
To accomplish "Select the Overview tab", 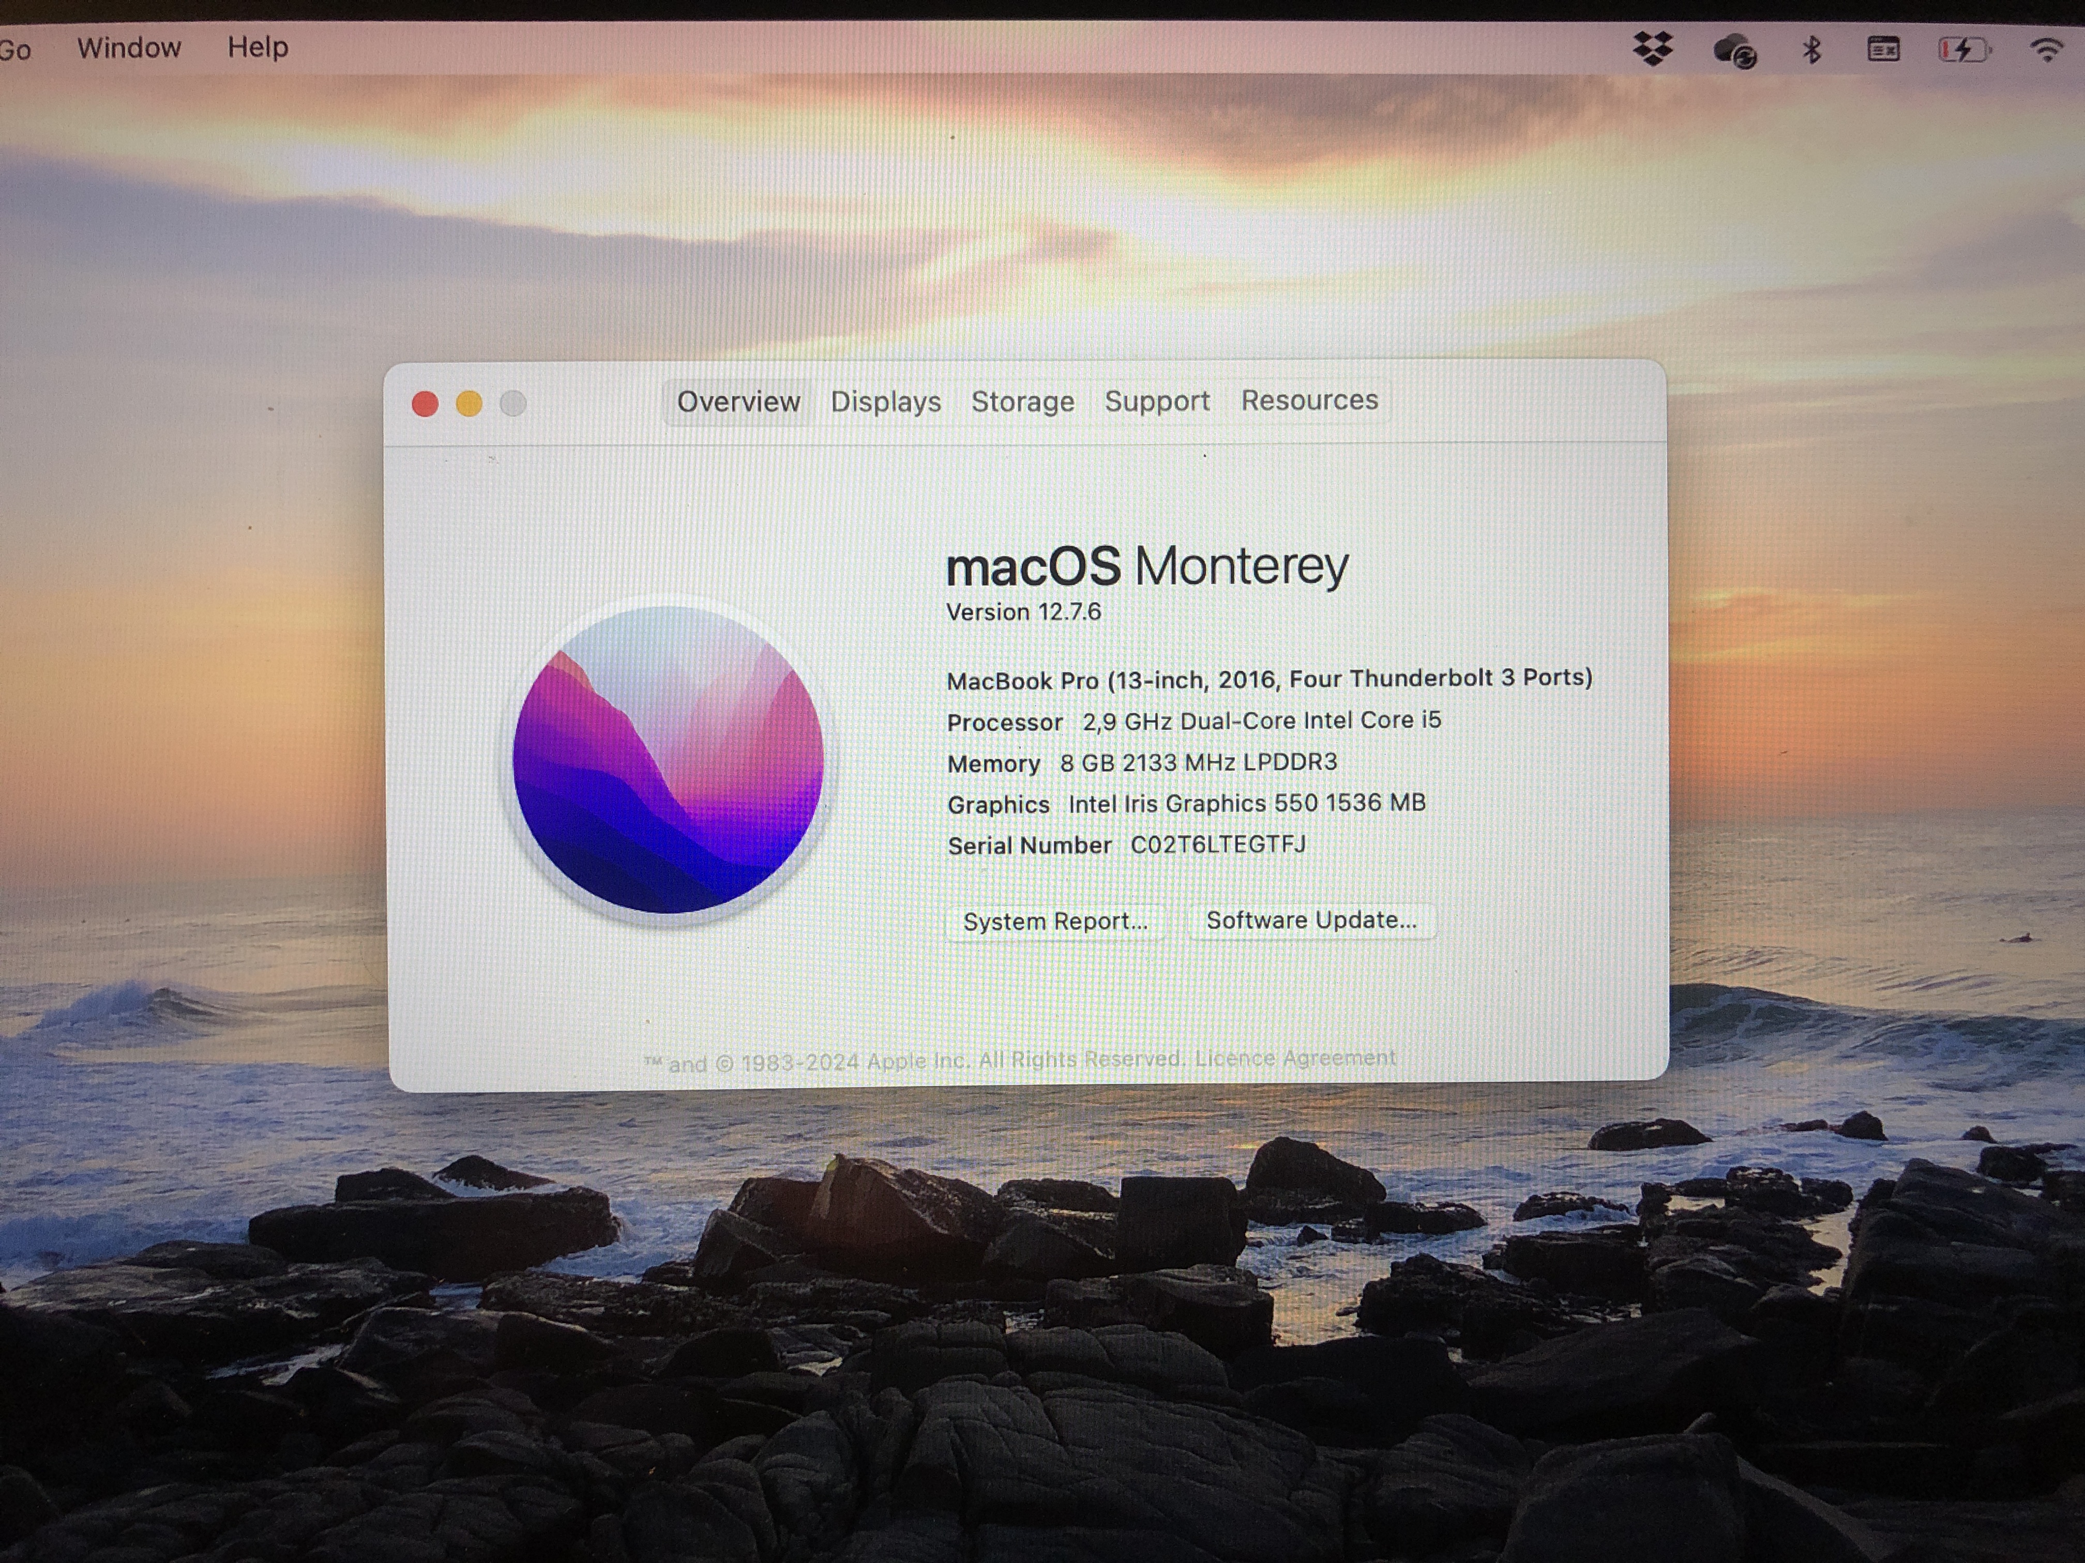I will pyautogui.click(x=738, y=402).
